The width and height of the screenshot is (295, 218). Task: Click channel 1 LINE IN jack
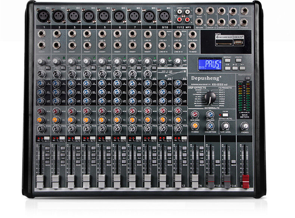coord(41,34)
